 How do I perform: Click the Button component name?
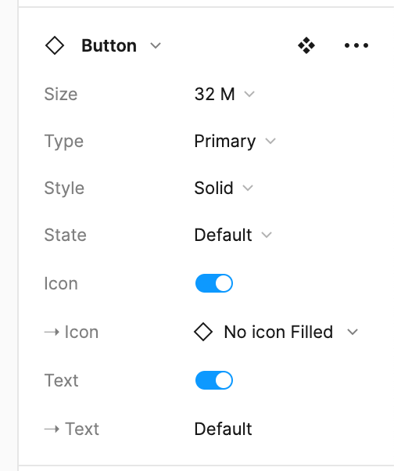pyautogui.click(x=109, y=45)
